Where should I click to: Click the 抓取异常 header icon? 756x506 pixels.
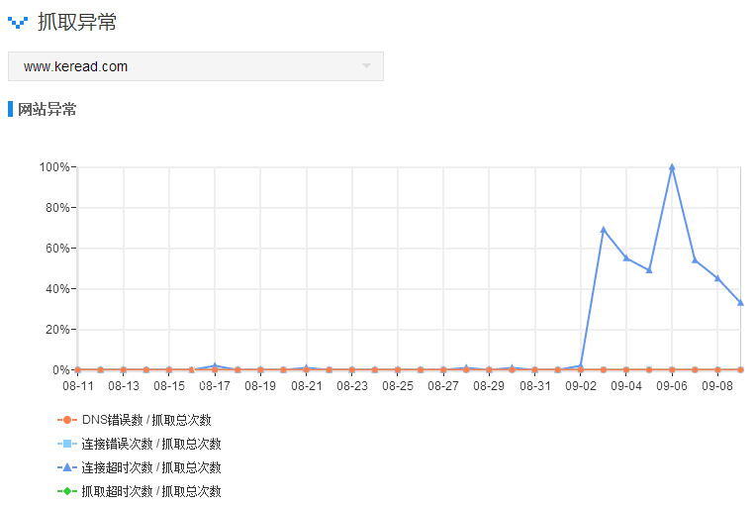(18, 21)
